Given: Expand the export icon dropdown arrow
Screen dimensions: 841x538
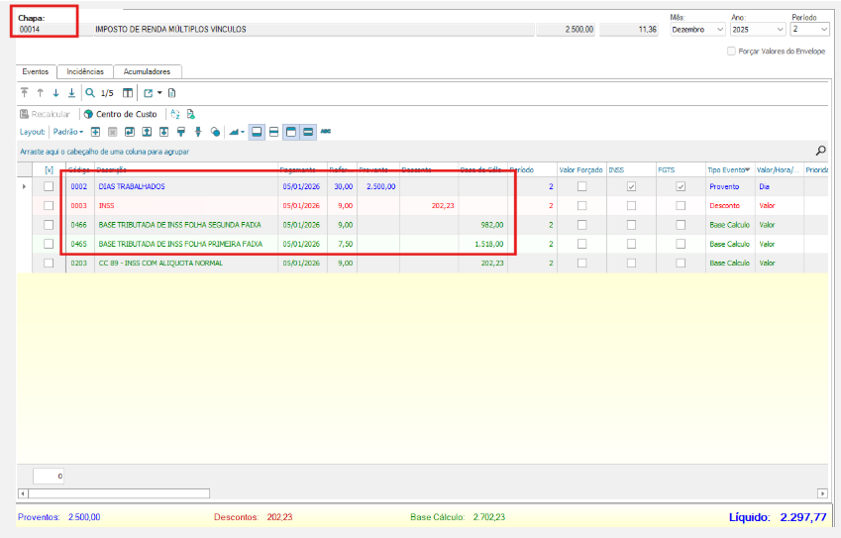Looking at the screenshot, I should [159, 93].
